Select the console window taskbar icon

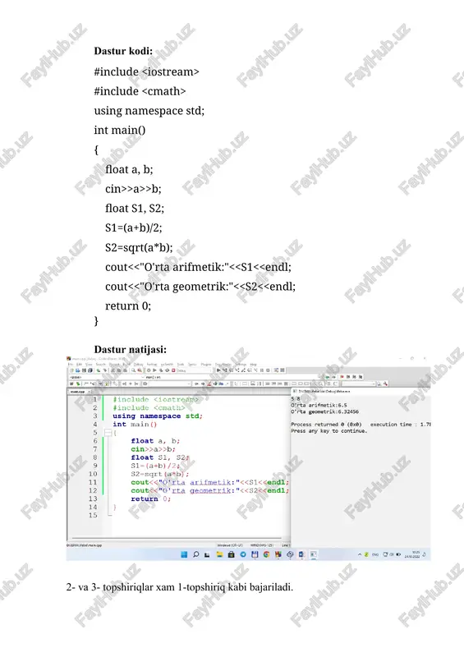click(313, 554)
